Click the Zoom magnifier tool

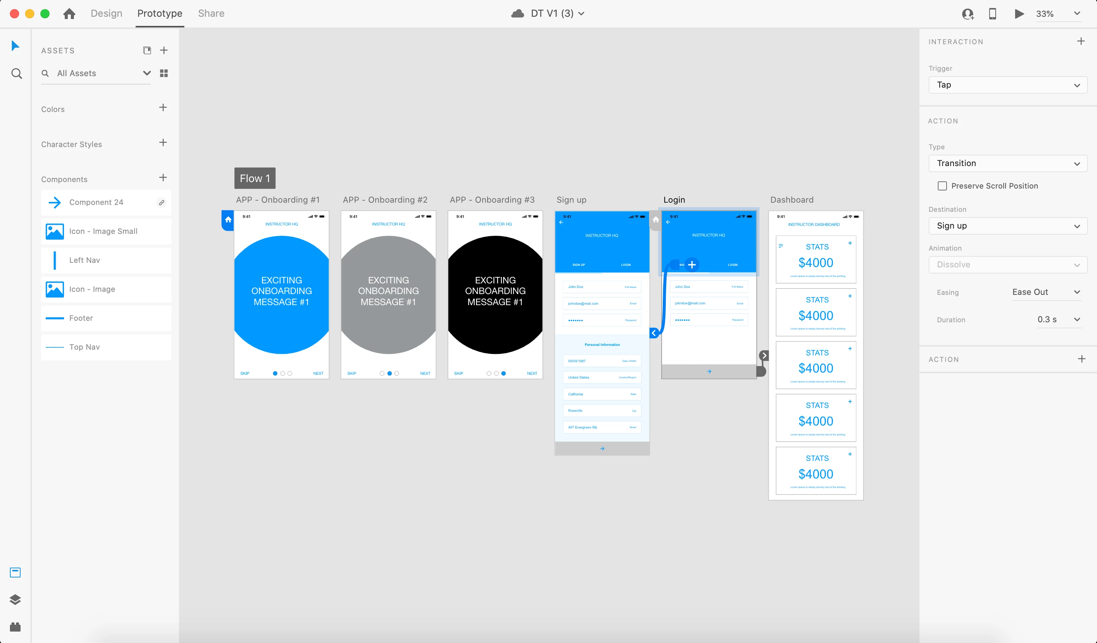pyautogui.click(x=16, y=74)
